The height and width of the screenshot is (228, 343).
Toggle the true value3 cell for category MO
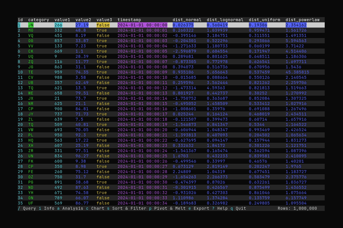pyautogui.click(x=102, y=30)
